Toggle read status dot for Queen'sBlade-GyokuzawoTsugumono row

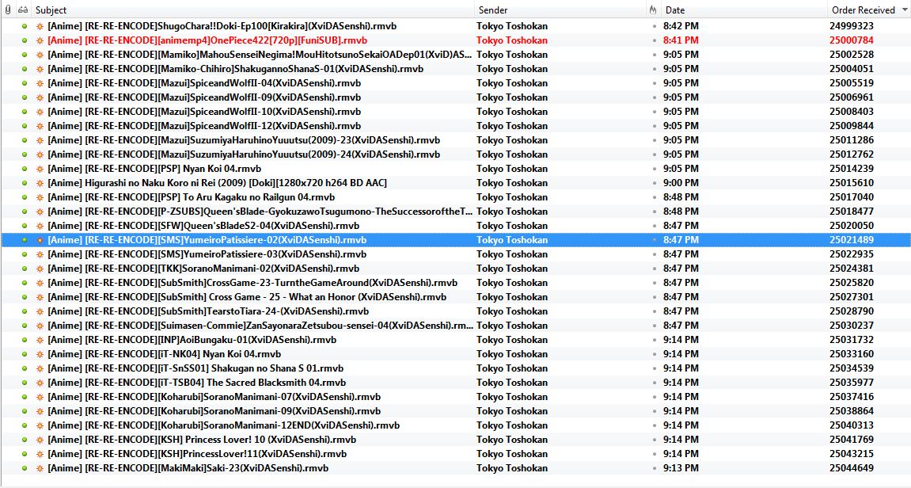point(25,212)
